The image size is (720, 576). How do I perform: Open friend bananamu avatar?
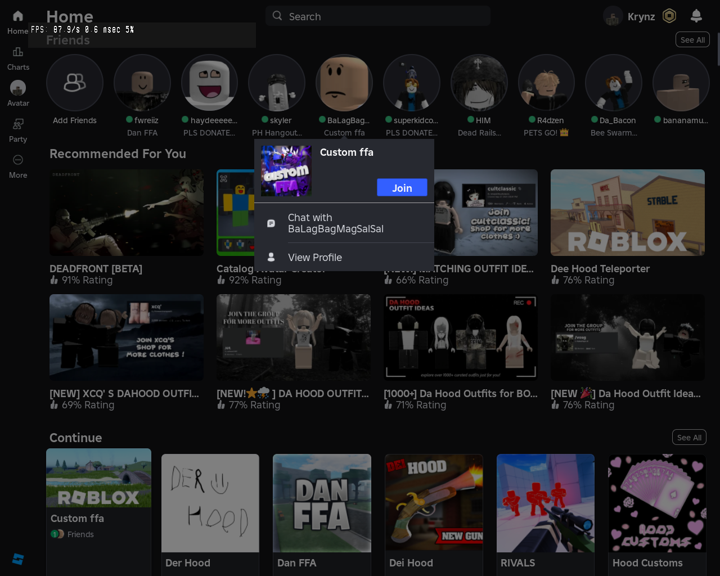pyautogui.click(x=681, y=83)
